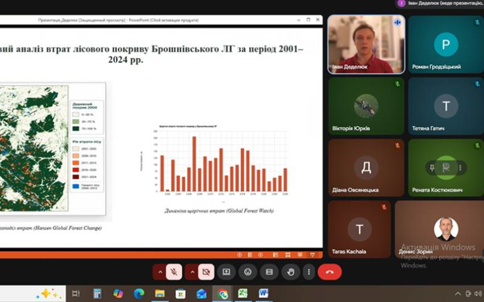Select Вікторія Юрків's participant tile

tap(366, 106)
